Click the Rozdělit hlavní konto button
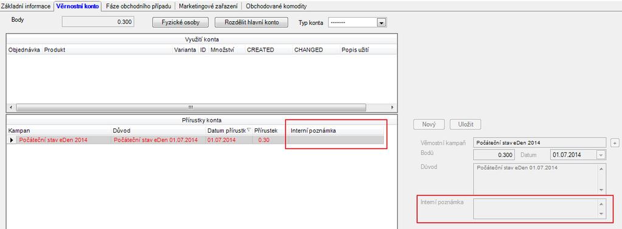622x229 pixels. click(251, 22)
